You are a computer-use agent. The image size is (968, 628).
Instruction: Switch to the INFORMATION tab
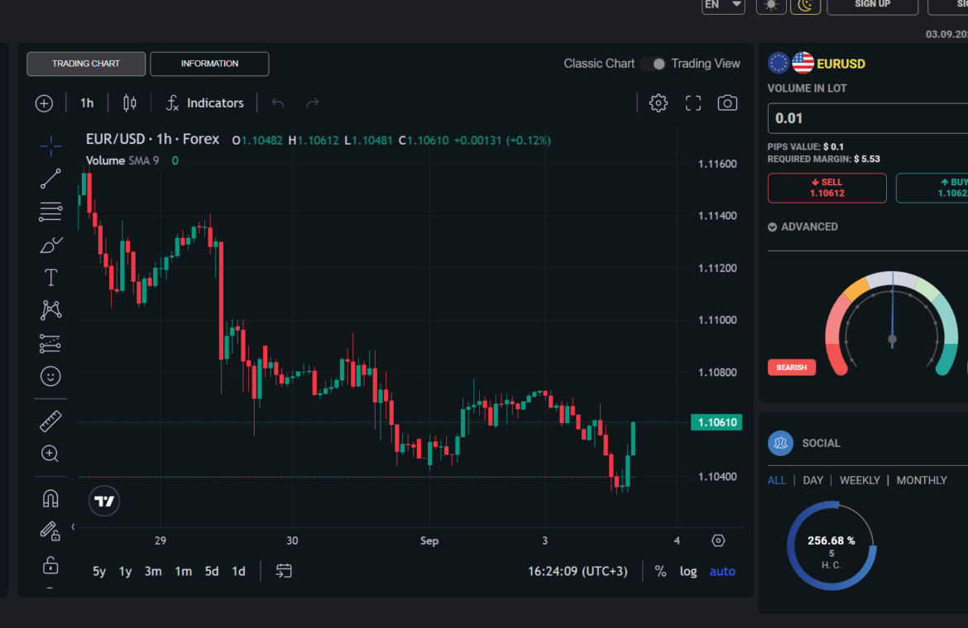click(209, 64)
